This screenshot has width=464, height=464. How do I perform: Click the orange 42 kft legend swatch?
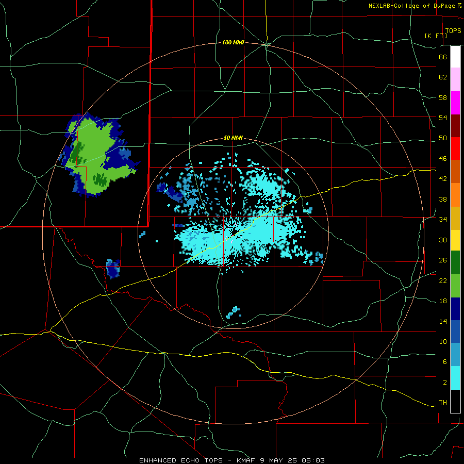click(x=455, y=195)
